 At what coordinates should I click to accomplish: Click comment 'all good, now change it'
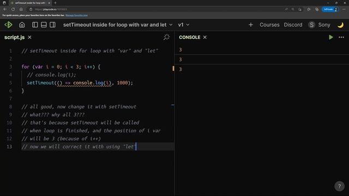click(79, 107)
